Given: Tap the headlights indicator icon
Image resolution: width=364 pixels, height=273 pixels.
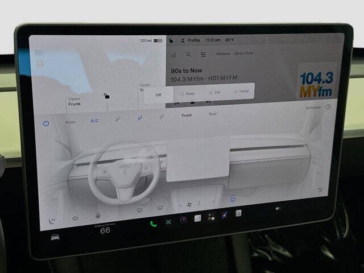Looking at the screenshot, I should pyautogui.click(x=39, y=53).
